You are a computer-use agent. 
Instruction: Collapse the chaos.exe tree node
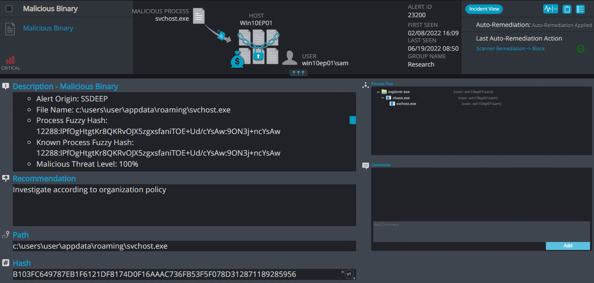point(383,98)
